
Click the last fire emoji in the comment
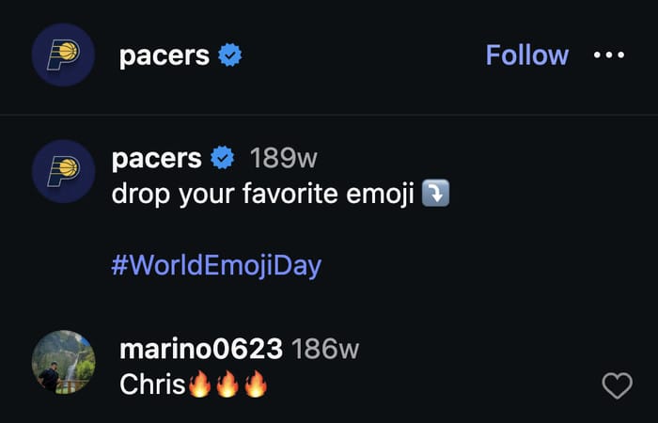pos(255,384)
